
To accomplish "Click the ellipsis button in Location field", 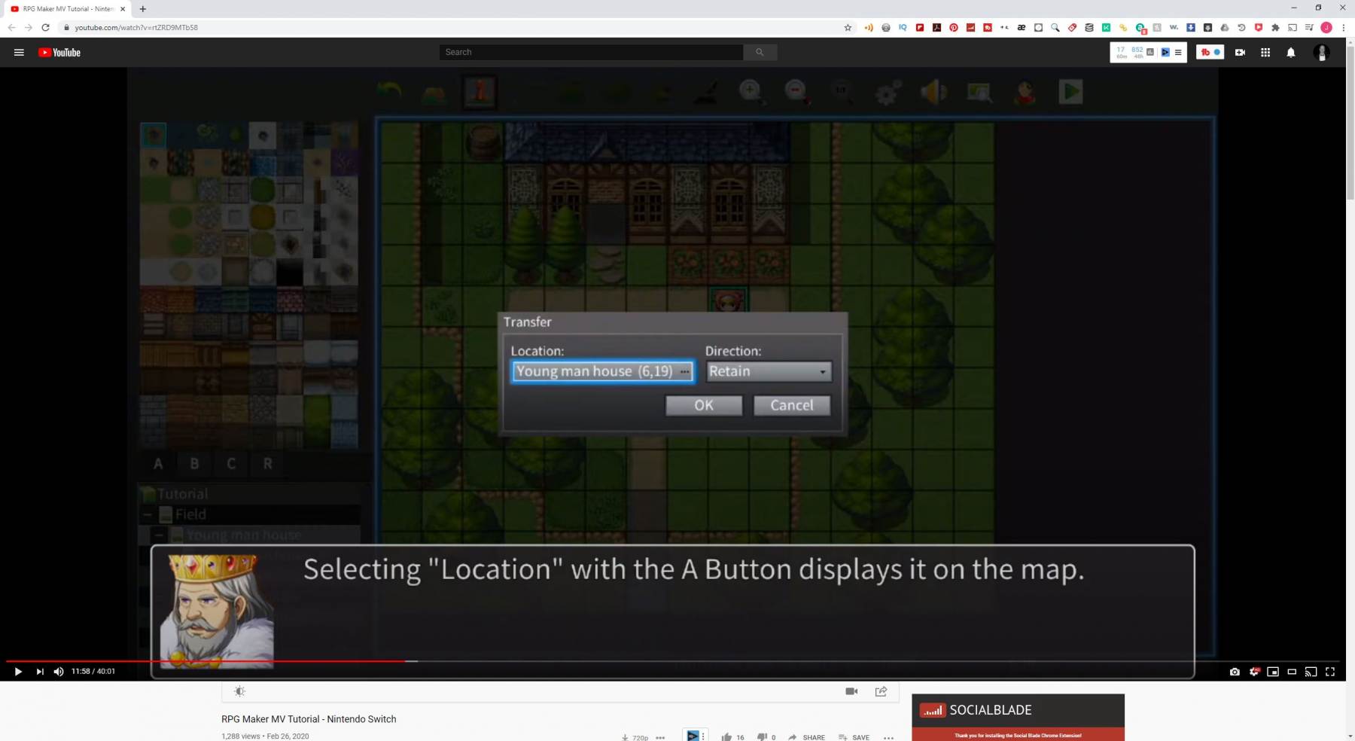I will (x=684, y=371).
